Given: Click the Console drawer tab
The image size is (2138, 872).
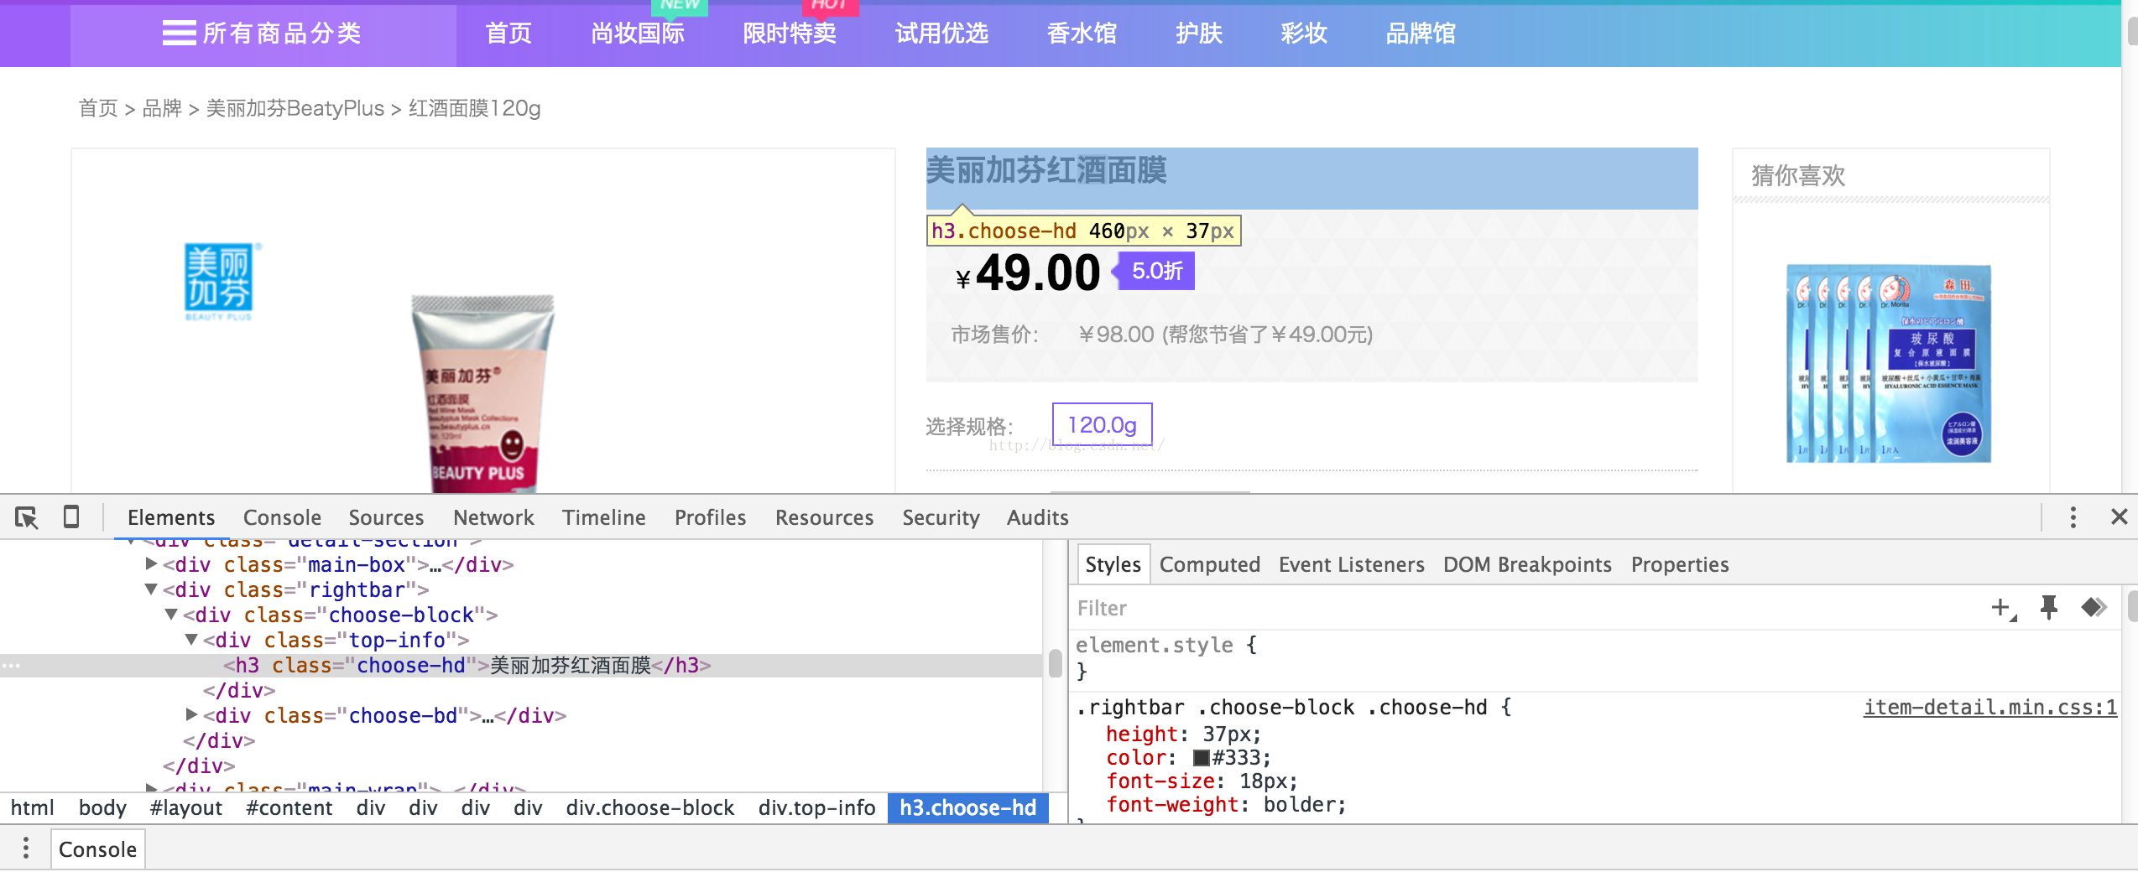Looking at the screenshot, I should pos(97,849).
